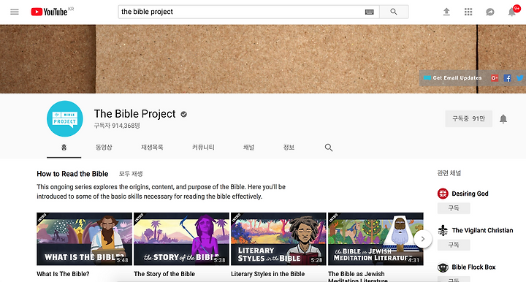
Task: Click Bible Flock Box channel icon
Action: tap(443, 267)
